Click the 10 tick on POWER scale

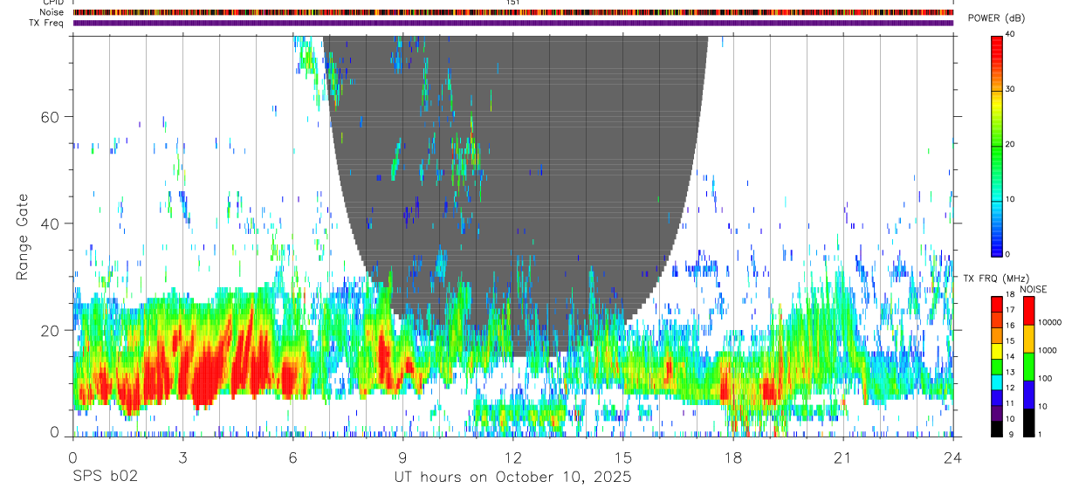tap(1011, 200)
